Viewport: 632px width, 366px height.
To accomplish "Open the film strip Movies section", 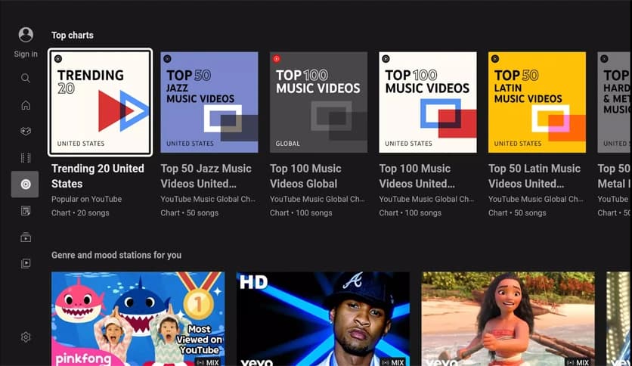I will pos(26,157).
